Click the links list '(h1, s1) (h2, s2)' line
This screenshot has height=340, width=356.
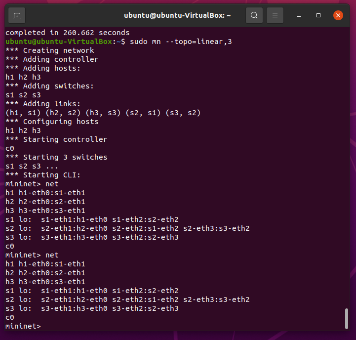[x=103, y=113]
